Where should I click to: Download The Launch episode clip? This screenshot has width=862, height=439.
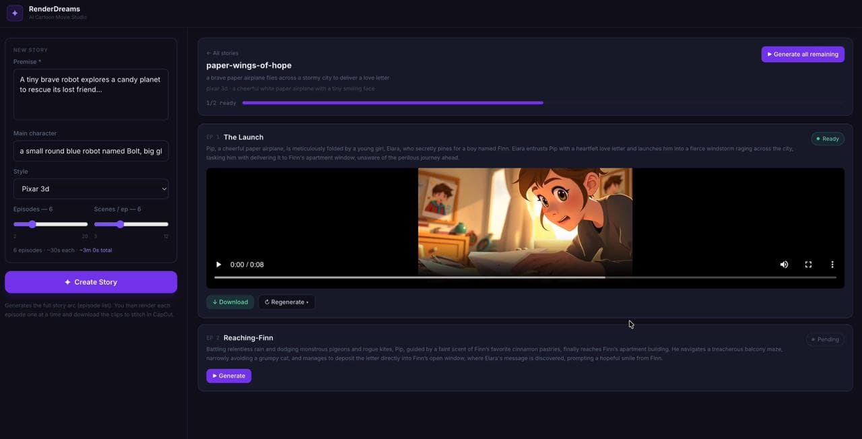pos(230,302)
